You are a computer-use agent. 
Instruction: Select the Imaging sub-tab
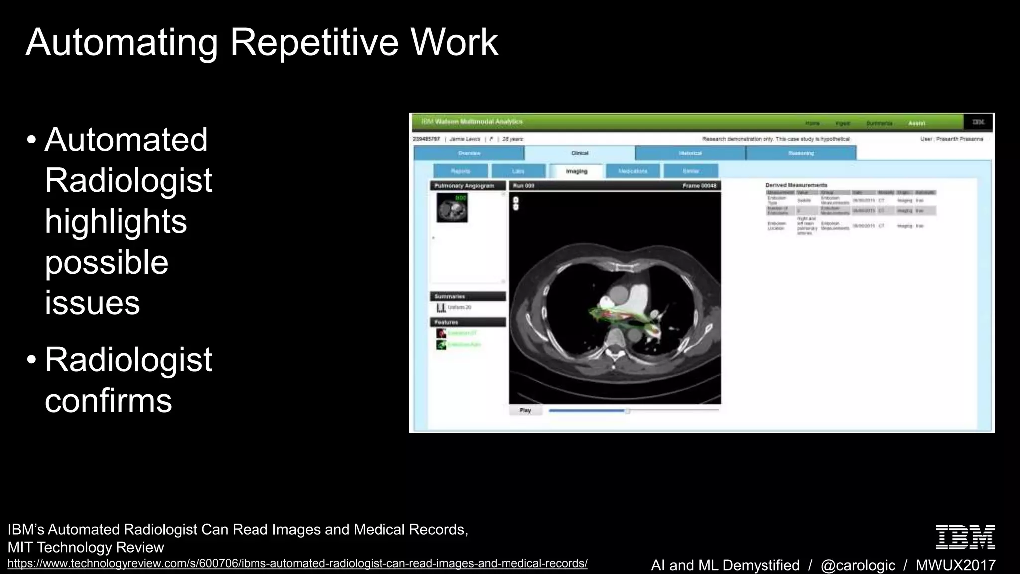coord(577,171)
